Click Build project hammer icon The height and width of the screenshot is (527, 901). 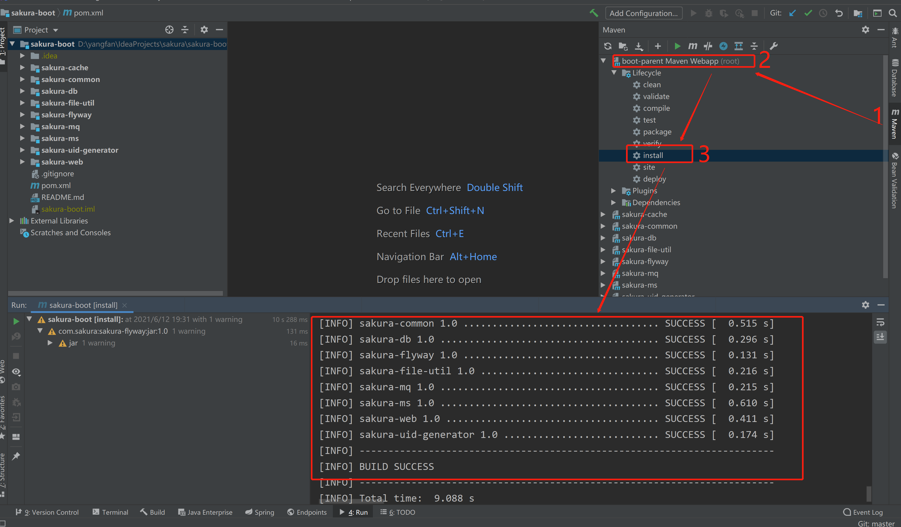pyautogui.click(x=593, y=13)
